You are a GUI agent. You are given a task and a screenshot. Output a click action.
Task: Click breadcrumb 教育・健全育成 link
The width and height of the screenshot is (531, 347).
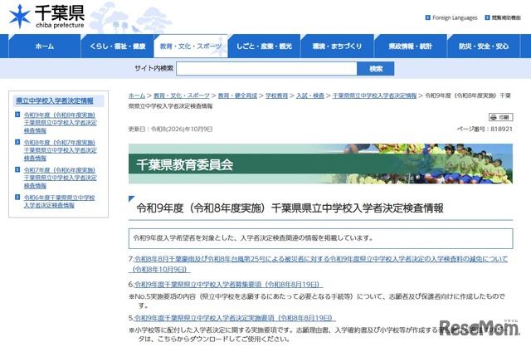237,95
